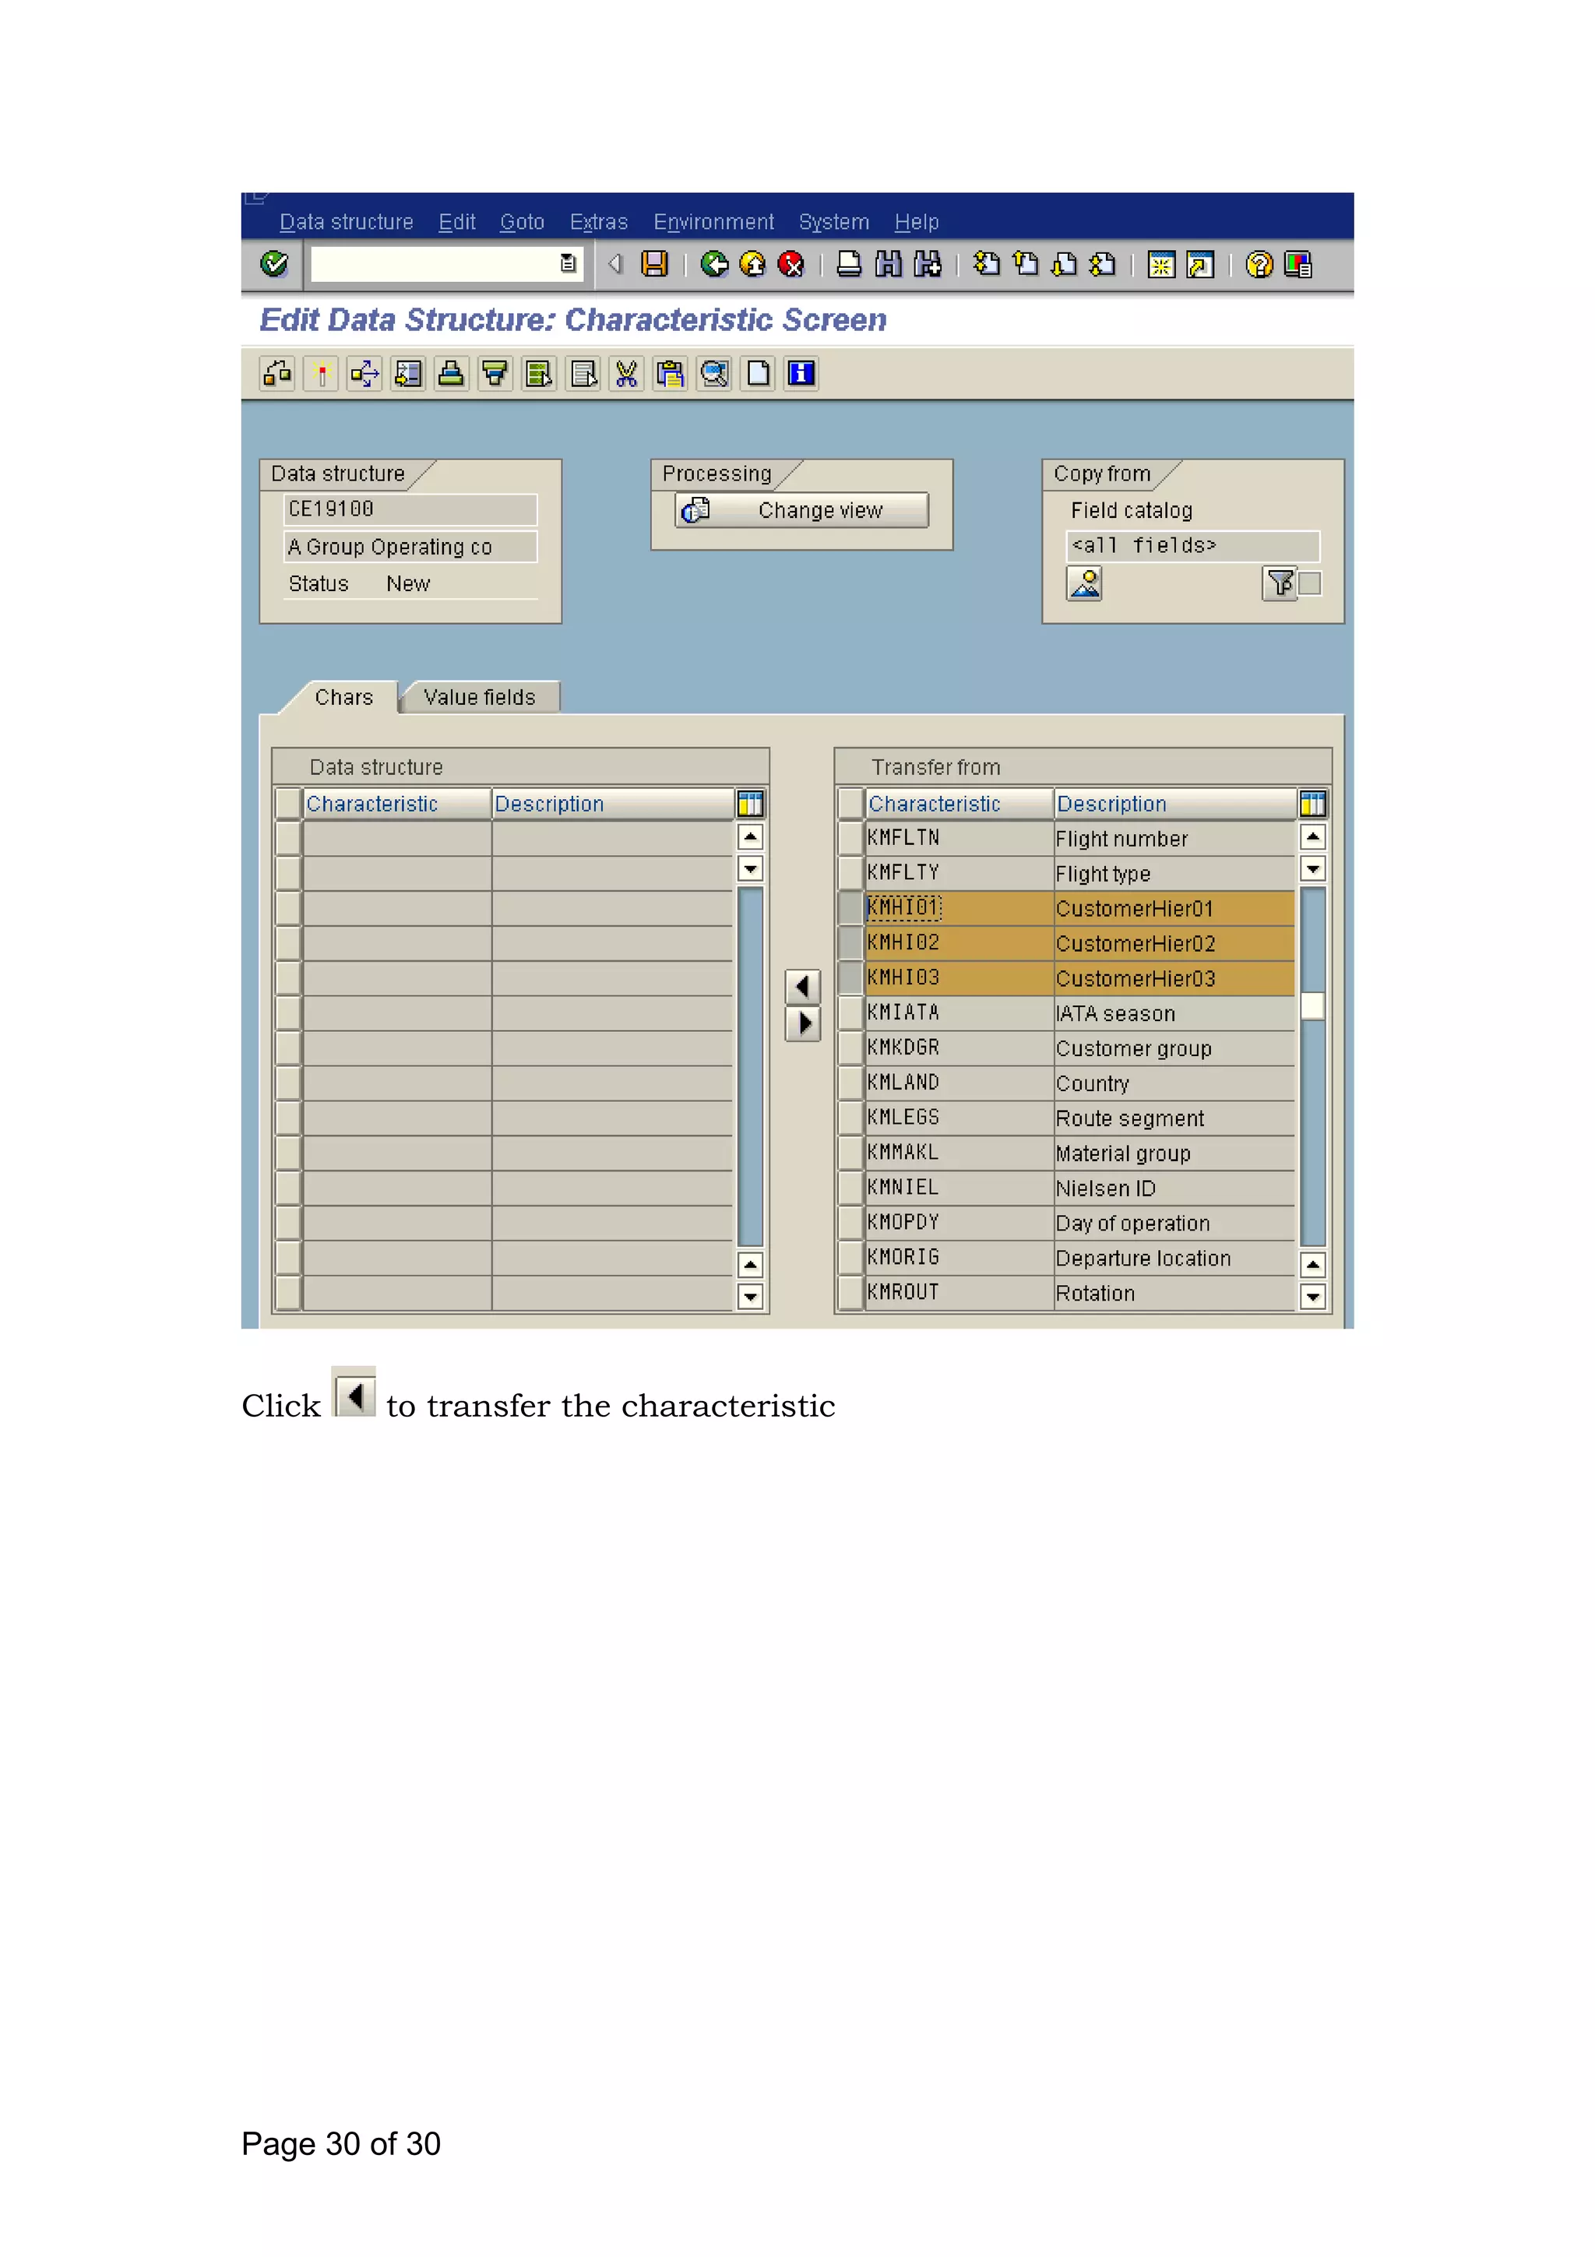Click the Print icon in toolbar
The image size is (1595, 2257).
click(x=849, y=265)
